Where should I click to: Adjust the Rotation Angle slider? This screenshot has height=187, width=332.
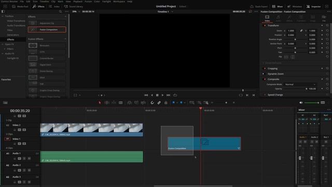coord(295,39)
